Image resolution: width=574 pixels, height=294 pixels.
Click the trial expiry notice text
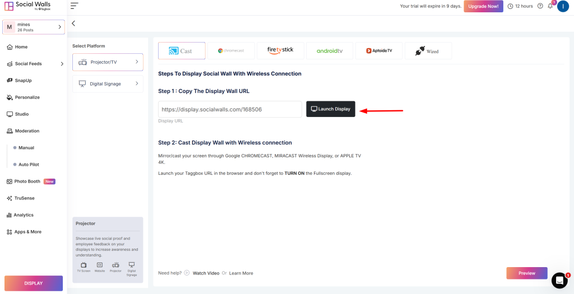click(x=431, y=6)
